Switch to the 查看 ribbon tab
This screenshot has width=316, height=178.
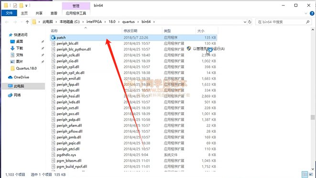tap(54, 13)
